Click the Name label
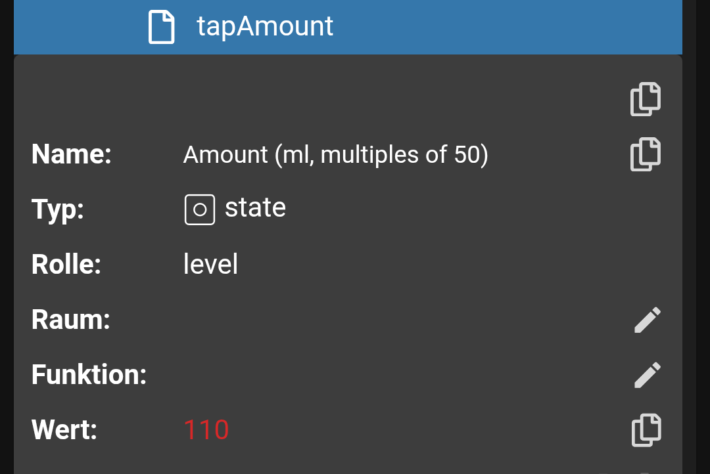The image size is (710, 474). tap(71, 154)
